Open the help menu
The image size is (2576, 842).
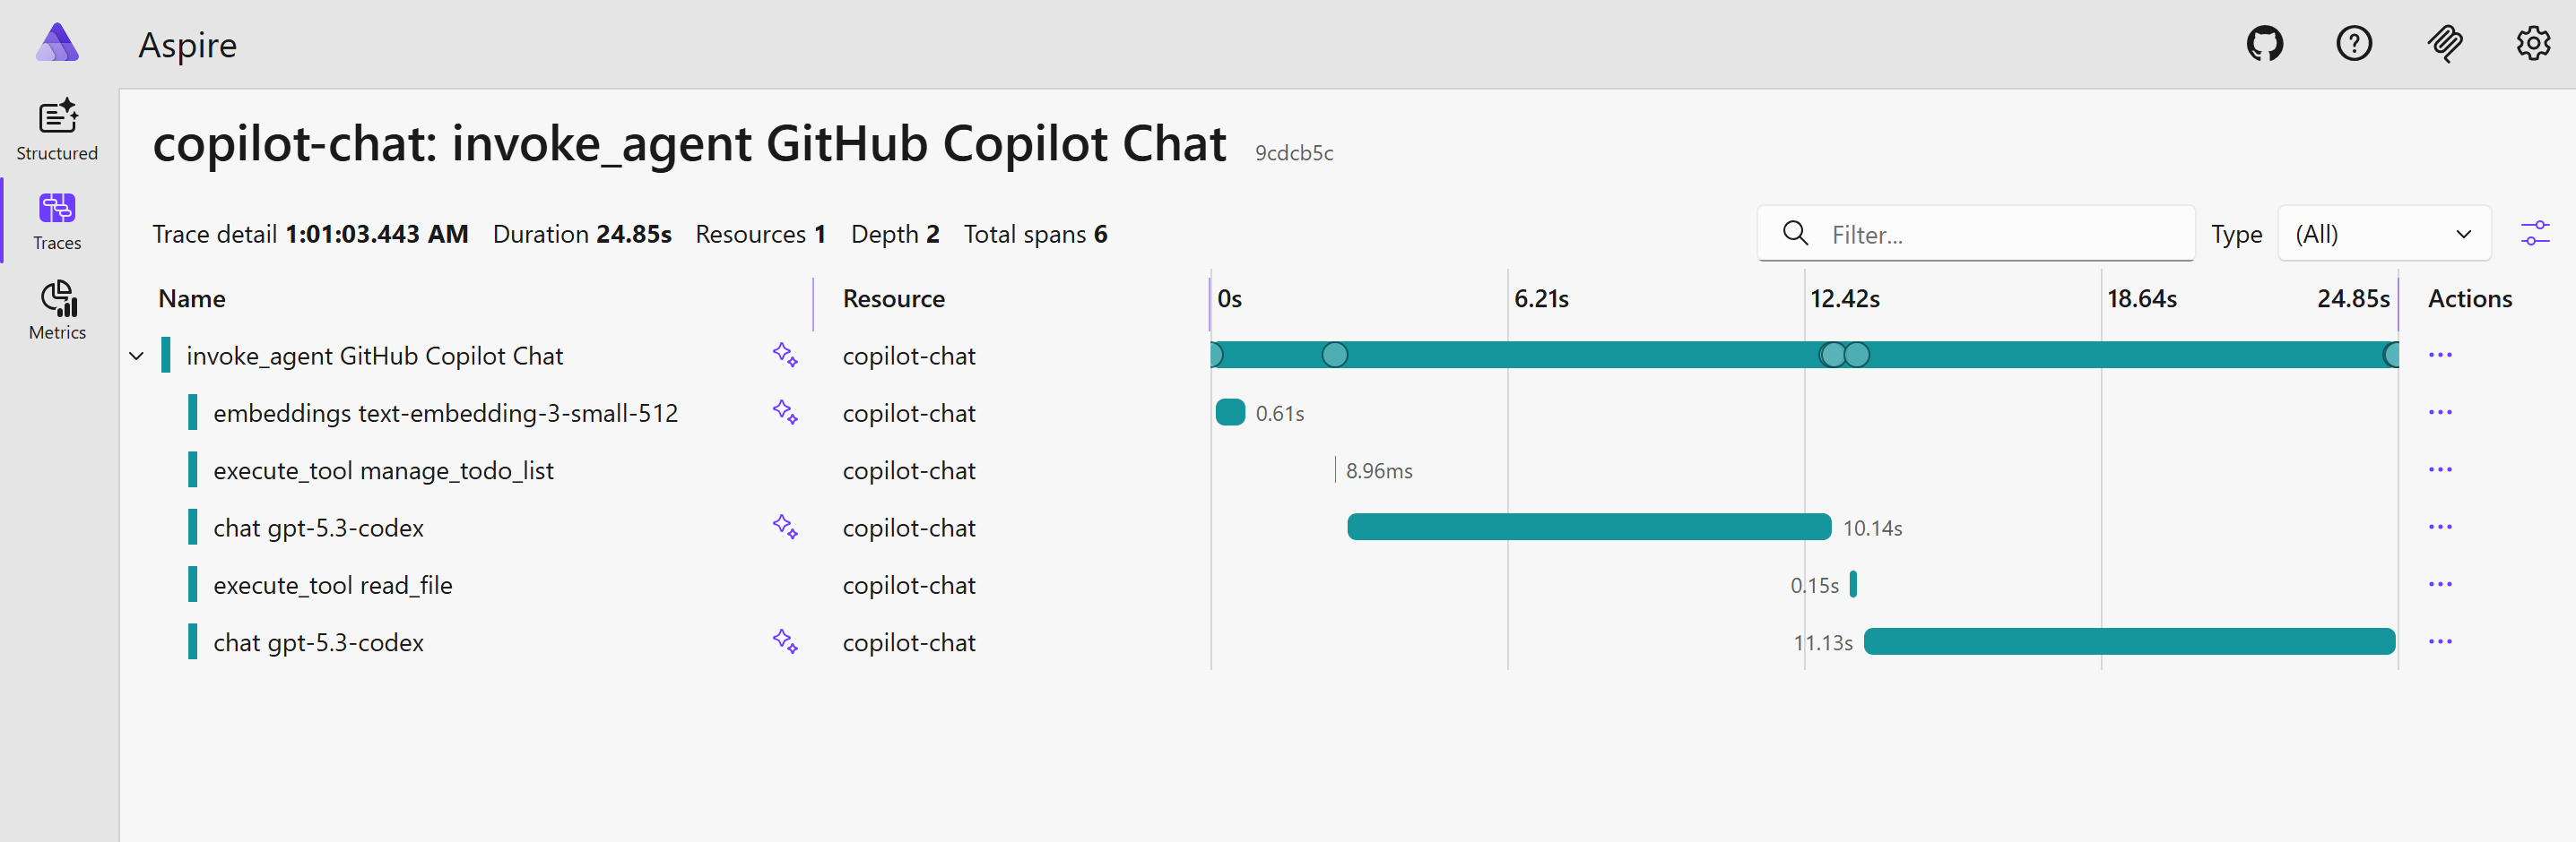coord(2354,43)
